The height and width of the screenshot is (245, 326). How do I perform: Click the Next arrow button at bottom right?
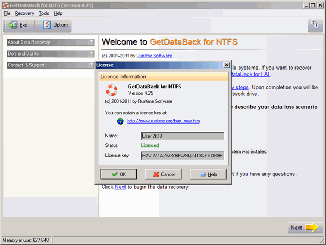[x=305, y=228]
